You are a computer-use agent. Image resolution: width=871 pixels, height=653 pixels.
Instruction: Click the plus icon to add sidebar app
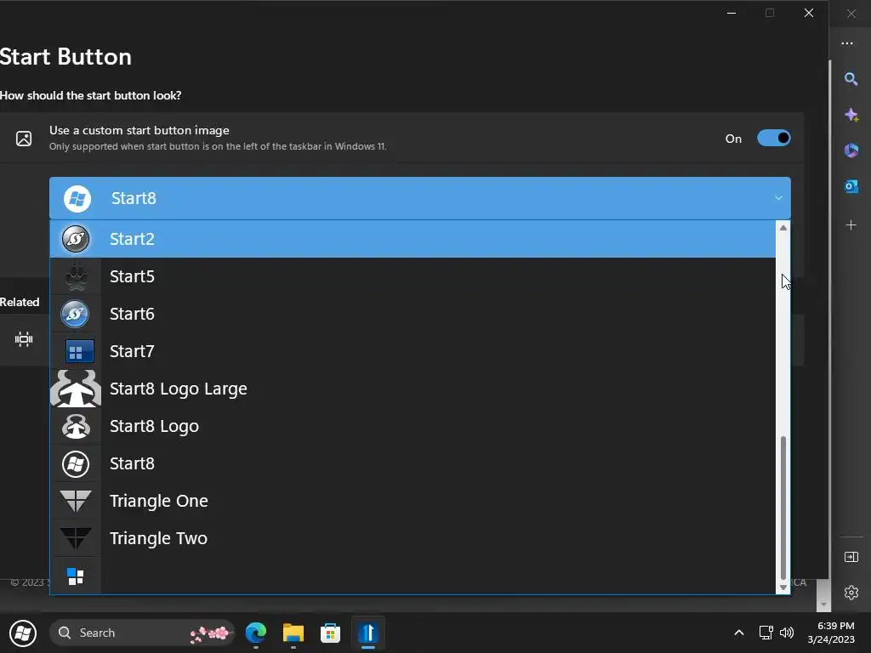click(851, 224)
